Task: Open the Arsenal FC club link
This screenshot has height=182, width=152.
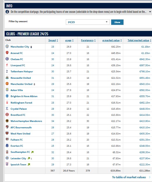Action: point(17,53)
